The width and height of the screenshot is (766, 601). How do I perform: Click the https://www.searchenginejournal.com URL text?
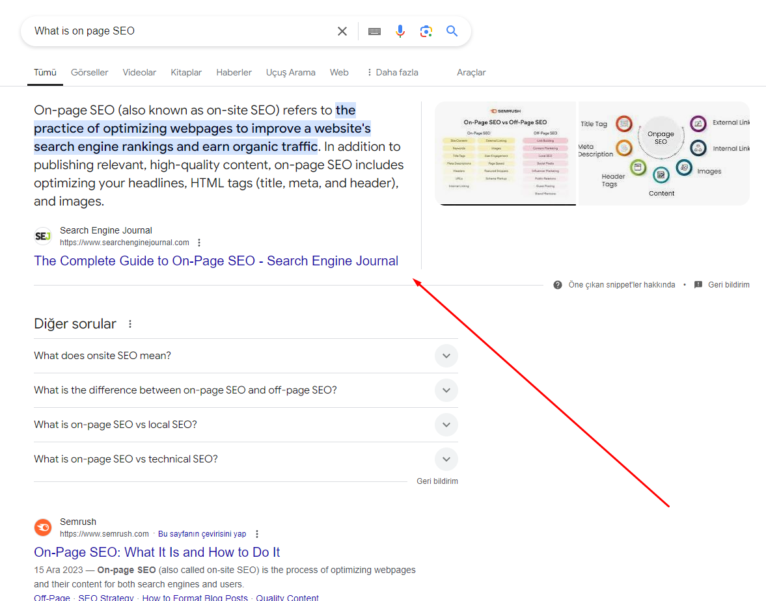[x=124, y=243]
